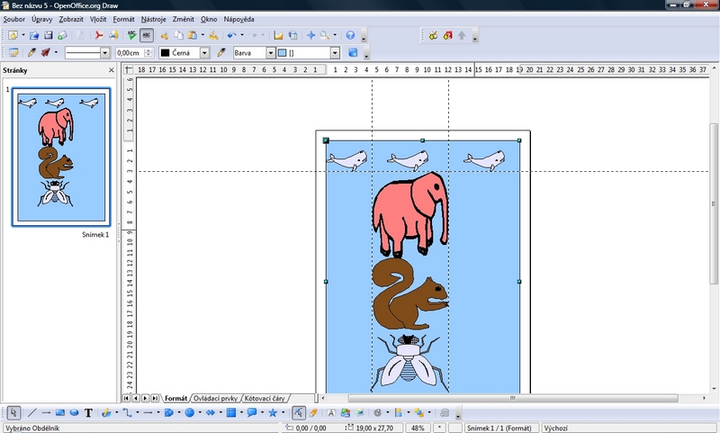Open the Navigator using the star icon
The width and height of the screenshot is (720, 433).
(x=311, y=36)
